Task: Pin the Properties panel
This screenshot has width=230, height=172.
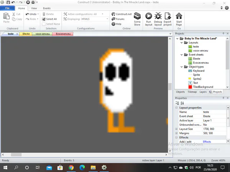Action: (223, 98)
